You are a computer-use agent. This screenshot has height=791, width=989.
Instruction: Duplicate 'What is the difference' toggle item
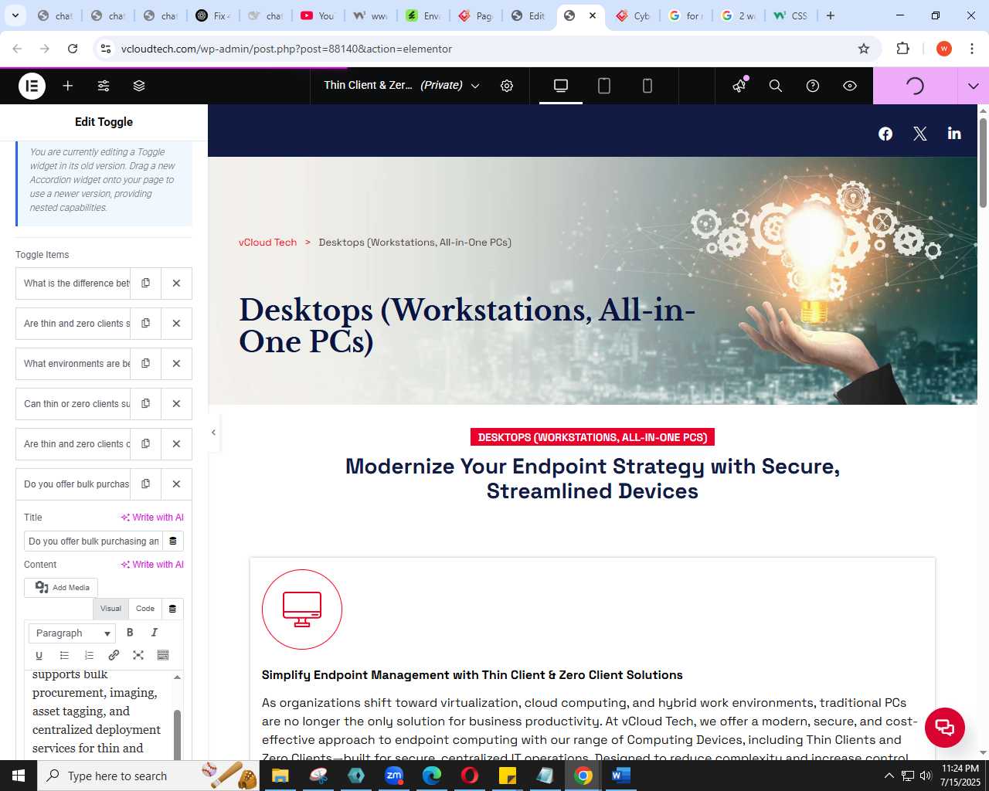145,283
